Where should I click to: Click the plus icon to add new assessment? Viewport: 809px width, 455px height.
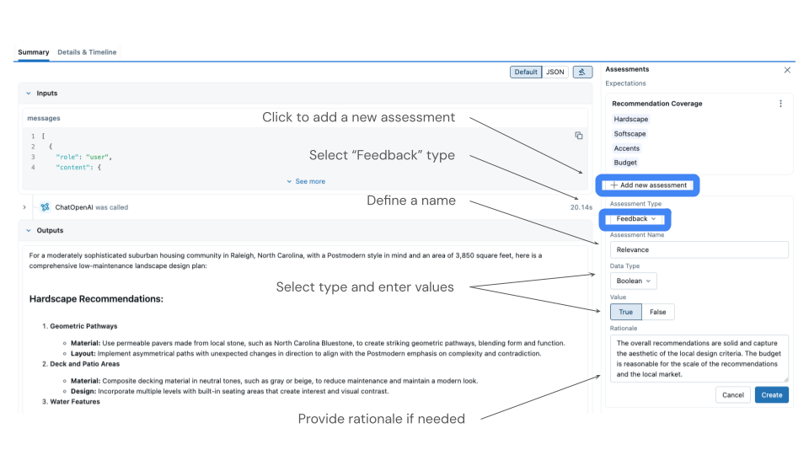pos(614,185)
